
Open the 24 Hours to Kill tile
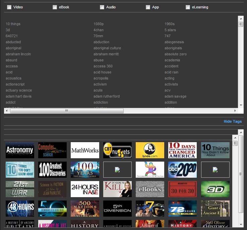point(117,189)
